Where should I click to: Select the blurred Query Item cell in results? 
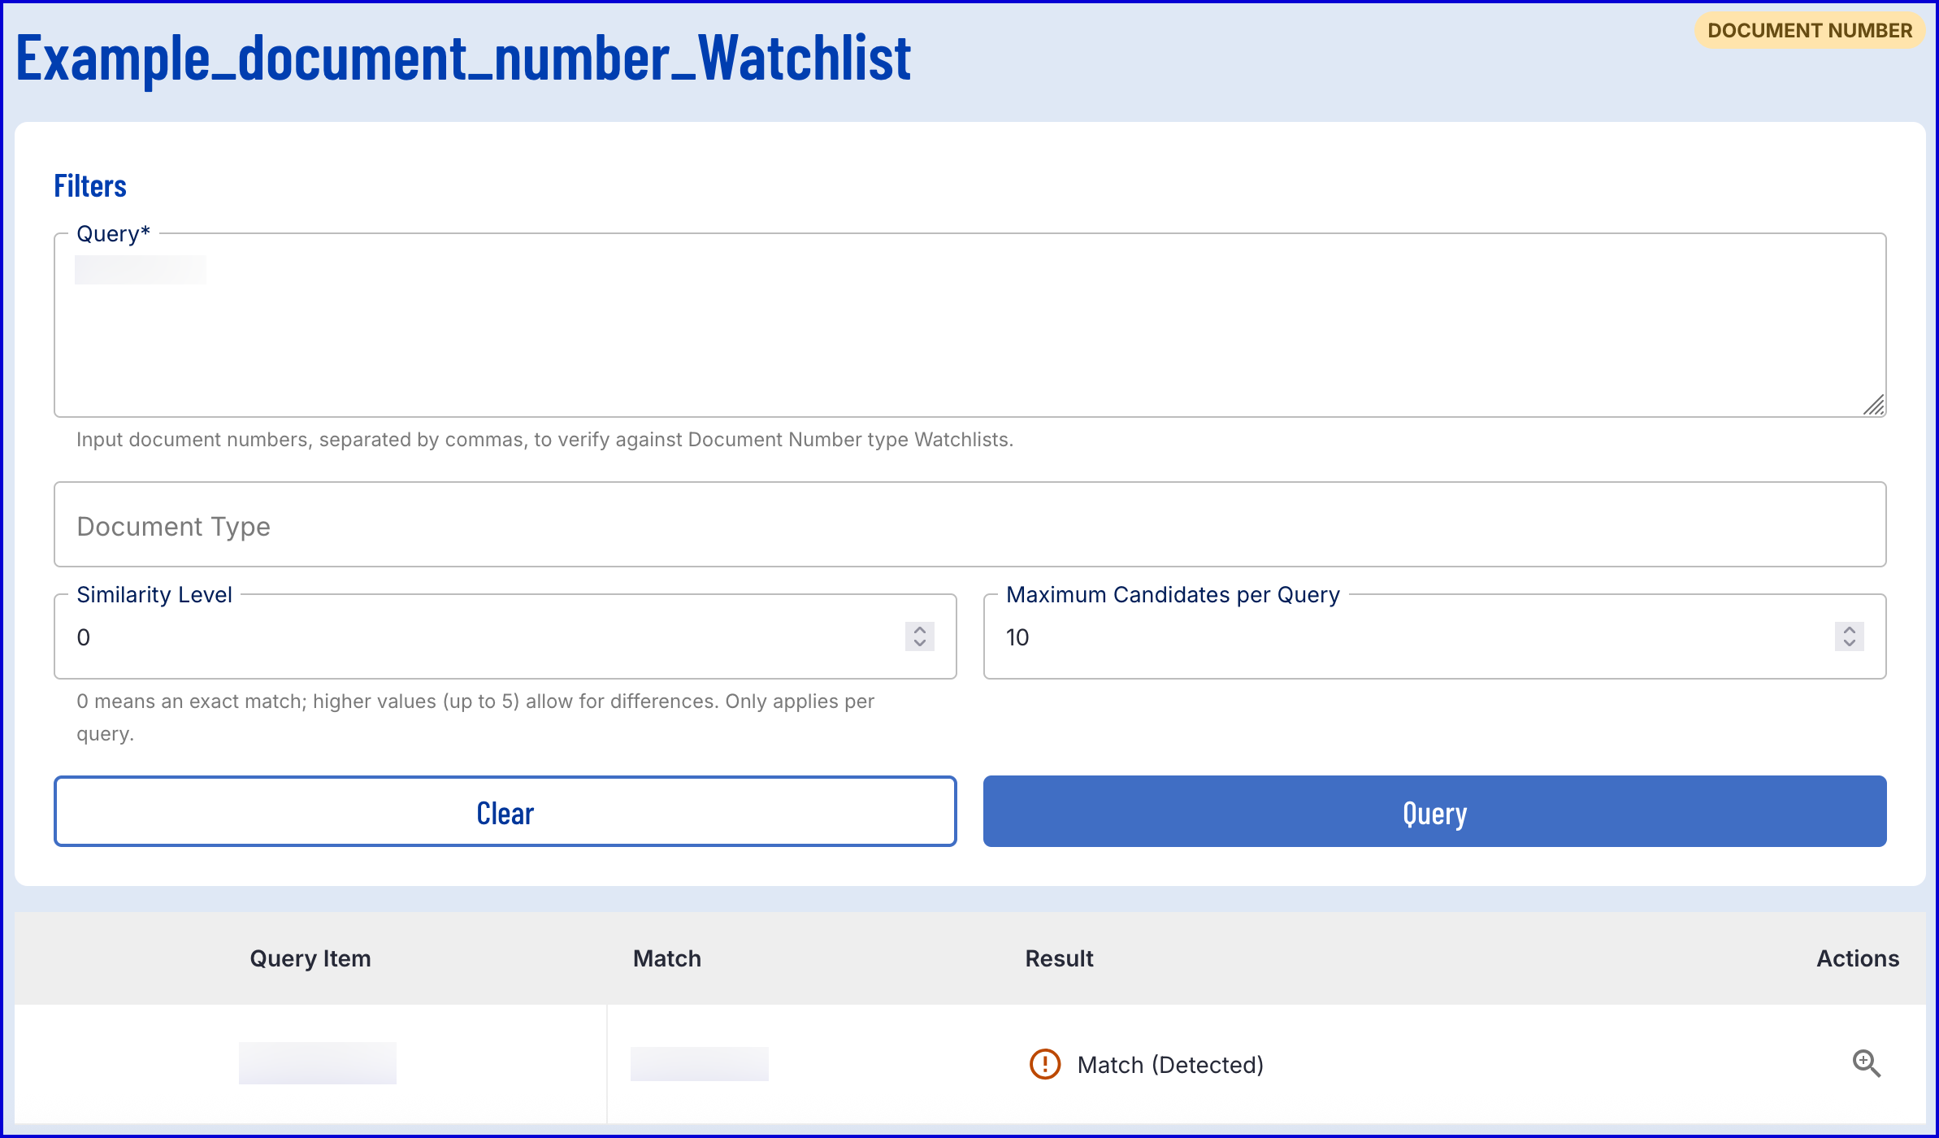[x=318, y=1063]
